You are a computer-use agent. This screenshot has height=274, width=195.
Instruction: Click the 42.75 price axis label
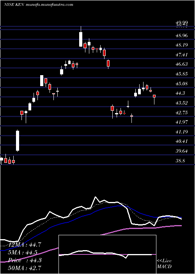click(181, 113)
